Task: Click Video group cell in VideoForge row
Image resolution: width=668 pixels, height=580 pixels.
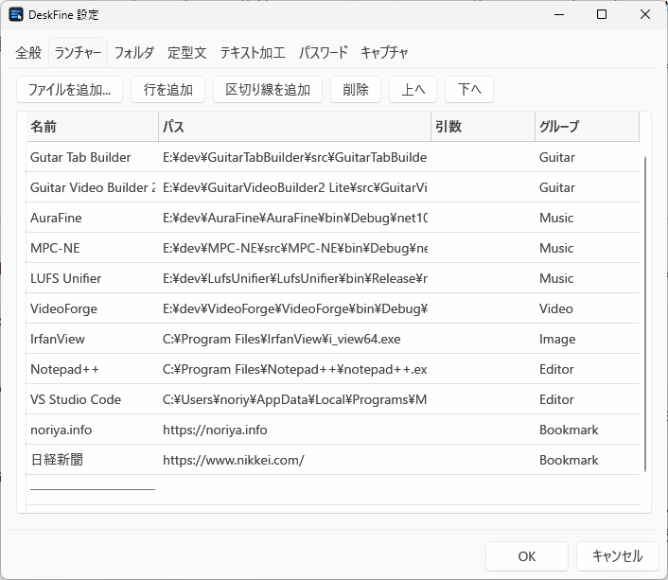Action: pos(587,308)
